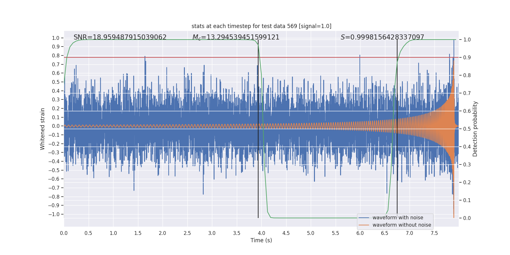Select the 'waveform without noise' legend label
510x255 pixels.
(402, 225)
